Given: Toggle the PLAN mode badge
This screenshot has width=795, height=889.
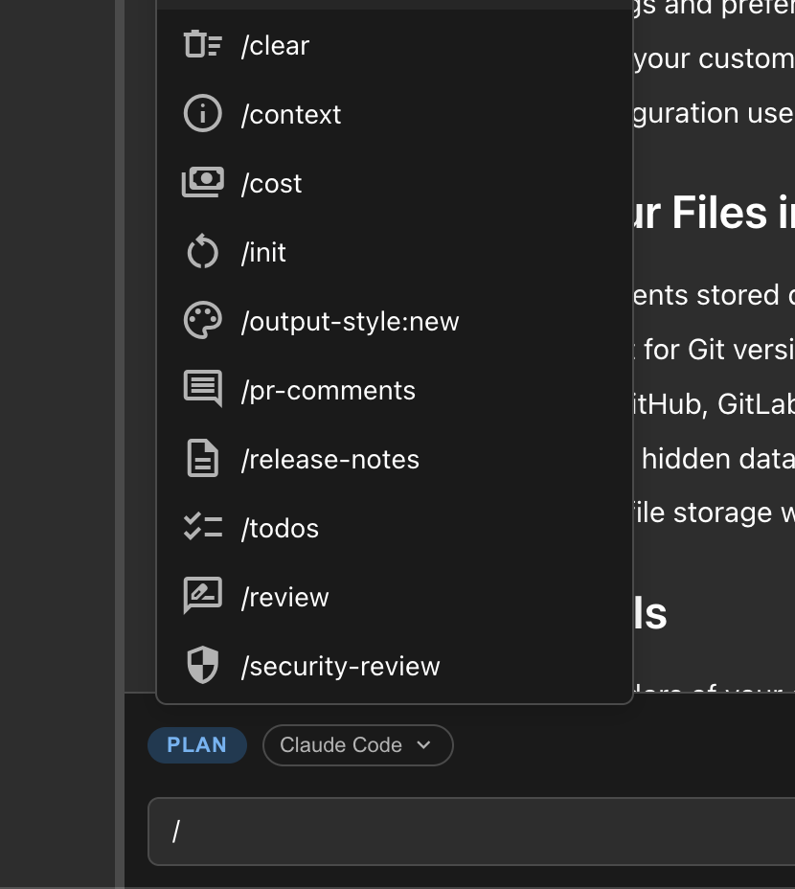Looking at the screenshot, I should pyautogui.click(x=196, y=745).
